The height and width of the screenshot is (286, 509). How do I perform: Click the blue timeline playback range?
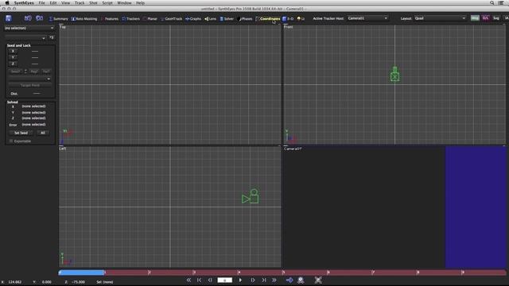(x=82, y=272)
